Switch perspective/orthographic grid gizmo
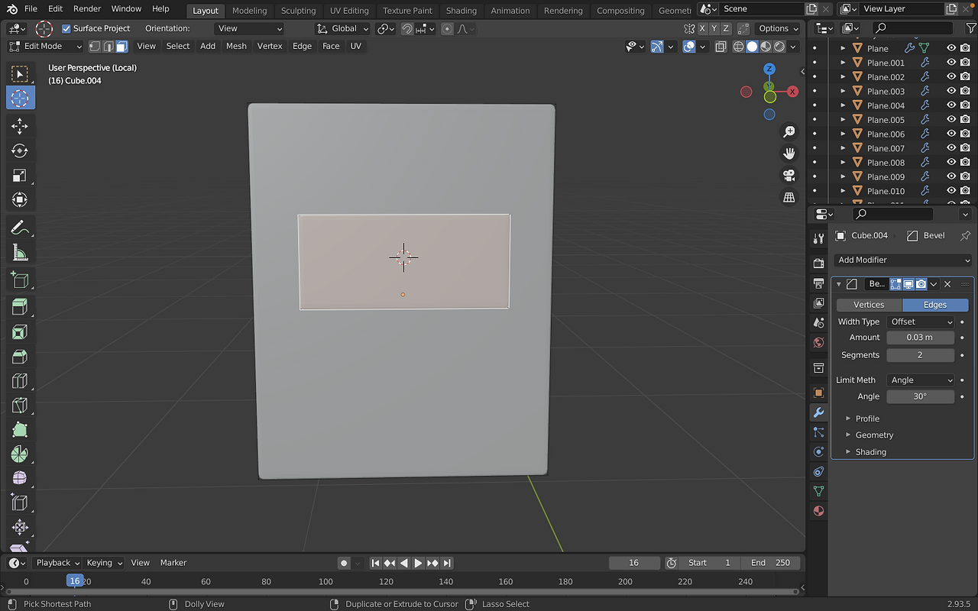 click(789, 197)
